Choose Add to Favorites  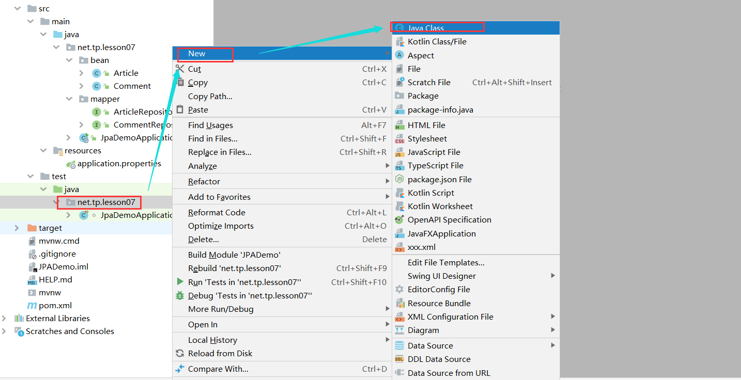tap(282, 197)
